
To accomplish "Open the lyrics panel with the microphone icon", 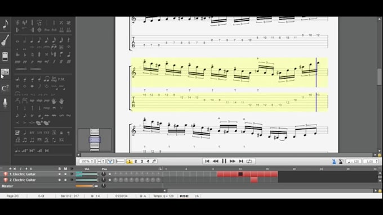I will pyautogui.click(x=5, y=103).
